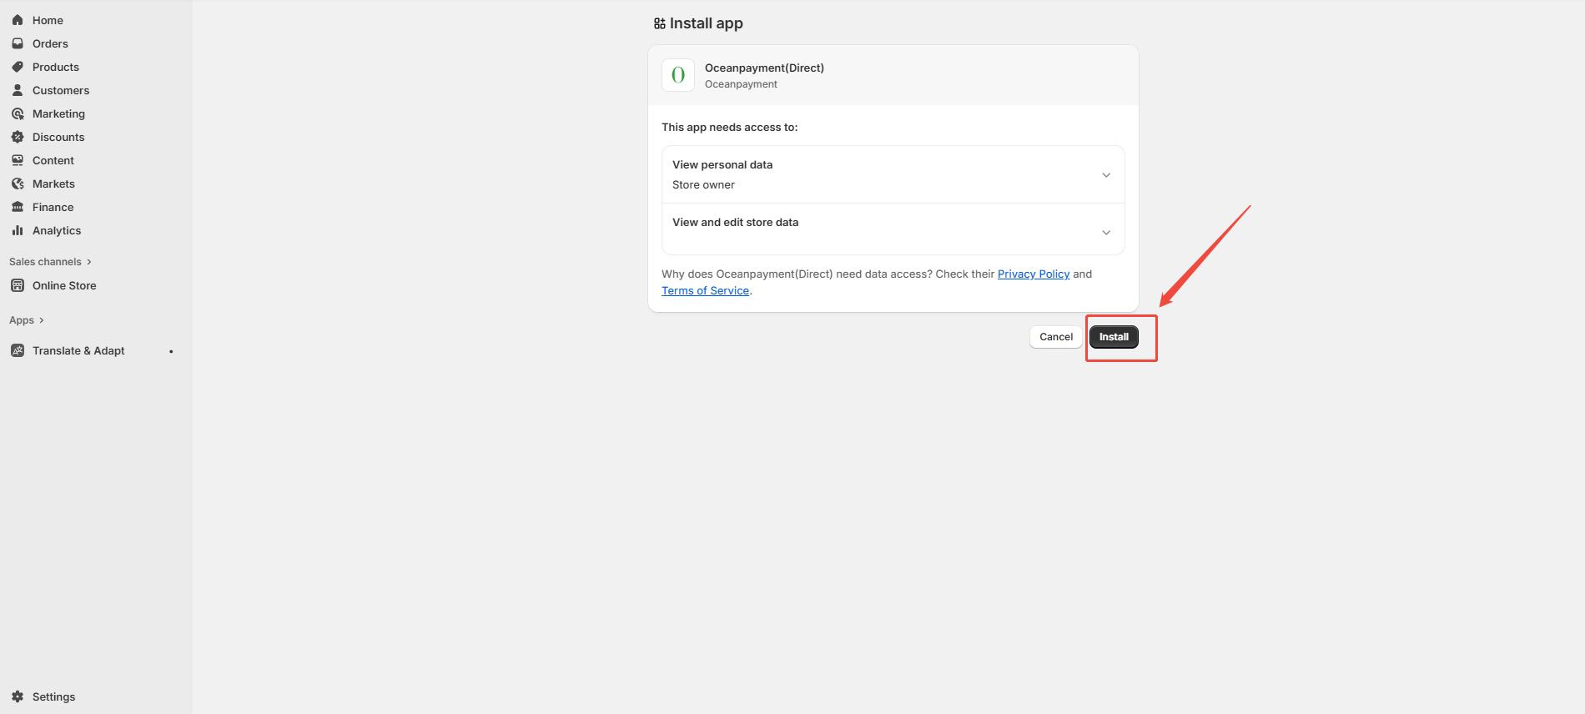Image resolution: width=1585 pixels, height=714 pixels.
Task: Go to Discounts page
Action: [58, 137]
